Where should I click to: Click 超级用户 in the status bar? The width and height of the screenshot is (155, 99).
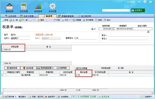pos(50,97)
